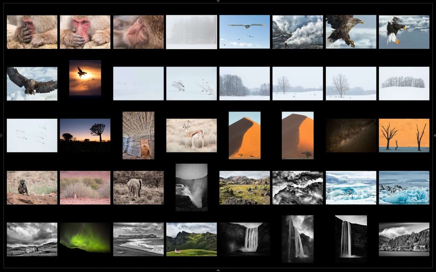Expand the bottom filmstrip panel arrow
Viewport: 436px width, 272px height.
[218, 270]
